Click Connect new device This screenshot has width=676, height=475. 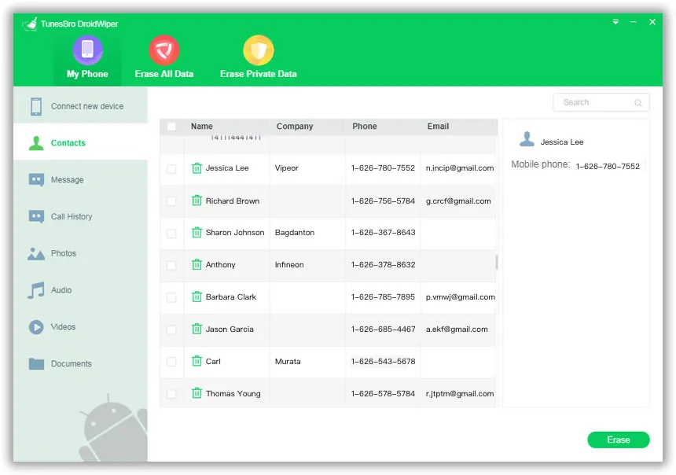[x=86, y=106]
